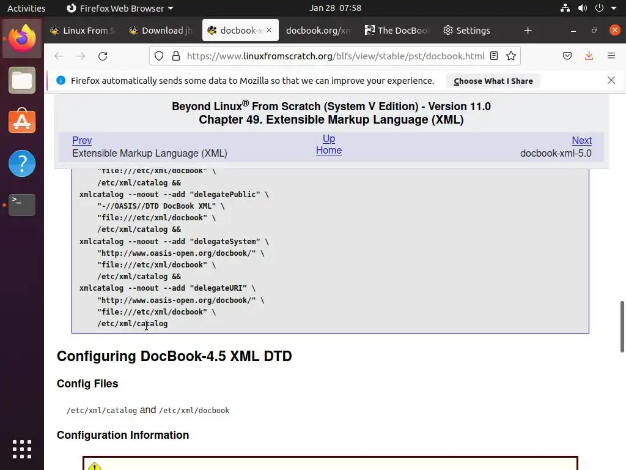Launch Ubuntu Software from the dock
The height and width of the screenshot is (470, 626).
pyautogui.click(x=22, y=121)
